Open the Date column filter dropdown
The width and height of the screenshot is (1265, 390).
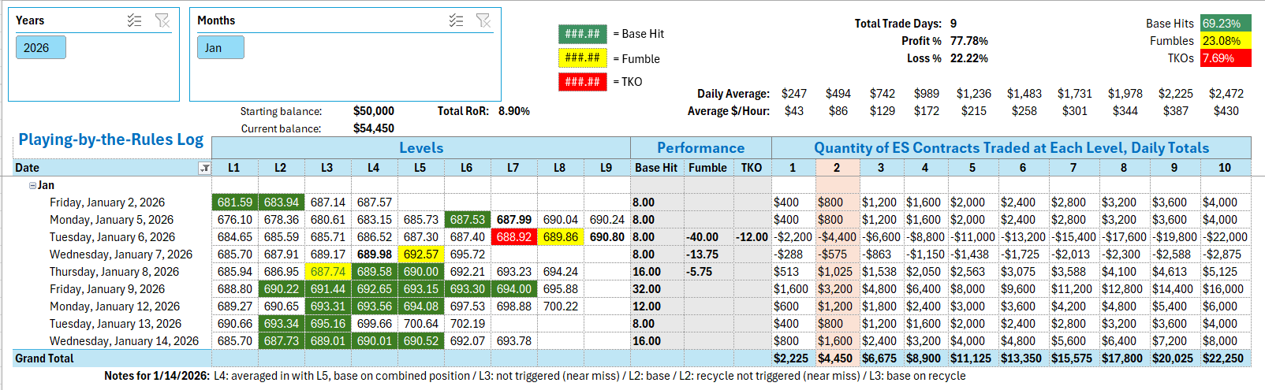click(x=204, y=168)
